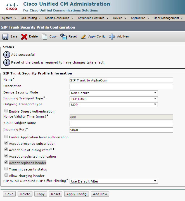Click the info icon beside Add successful
This screenshot has height=201, width=185.
[x=7, y=55]
